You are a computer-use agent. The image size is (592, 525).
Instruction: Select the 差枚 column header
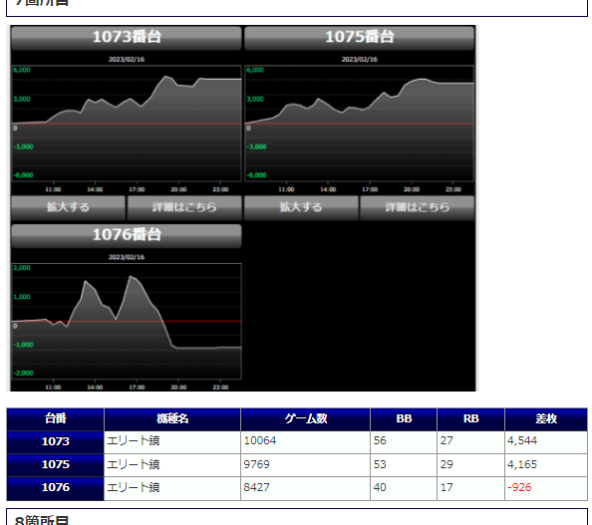click(546, 419)
